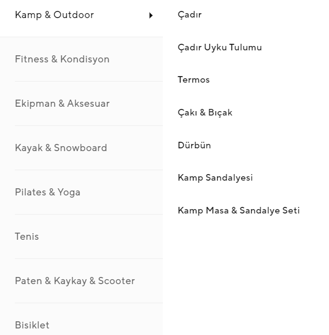The height and width of the screenshot is (335, 329).
Task: Open the Dürbün subcategory
Action: click(x=194, y=146)
